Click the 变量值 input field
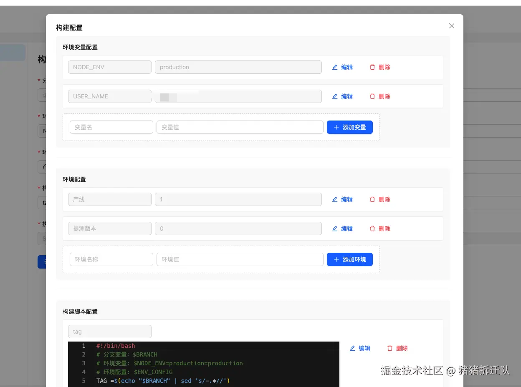Image resolution: width=521 pixels, height=387 pixels. tap(240, 127)
